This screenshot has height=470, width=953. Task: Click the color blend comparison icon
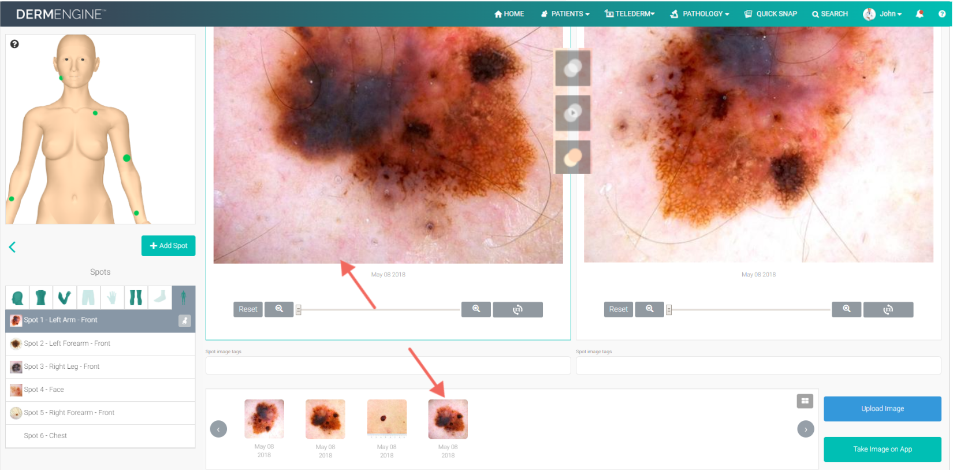tap(572, 157)
